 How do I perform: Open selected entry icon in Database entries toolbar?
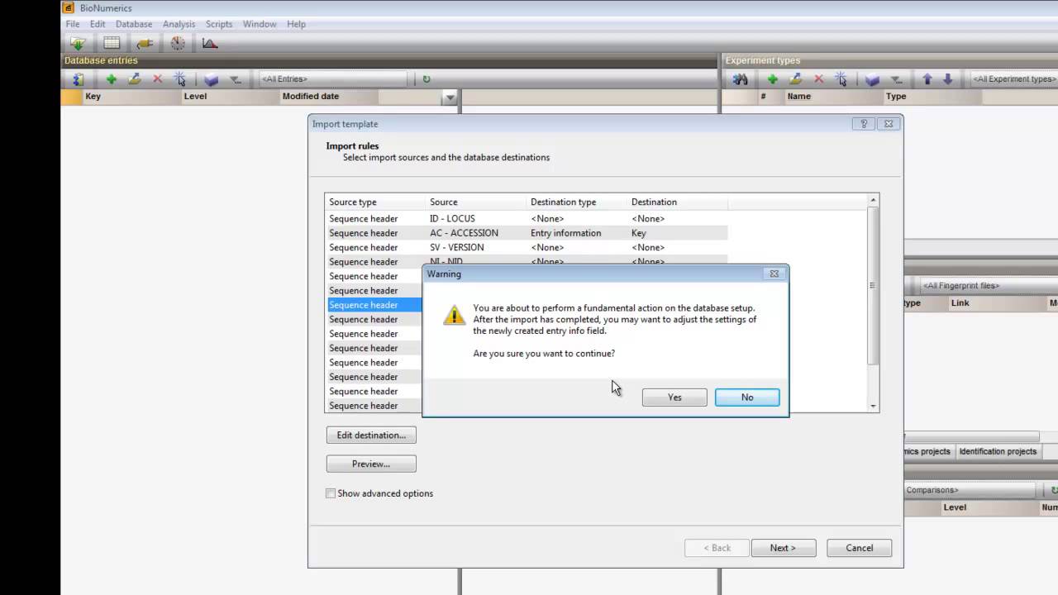pyautogui.click(x=134, y=79)
